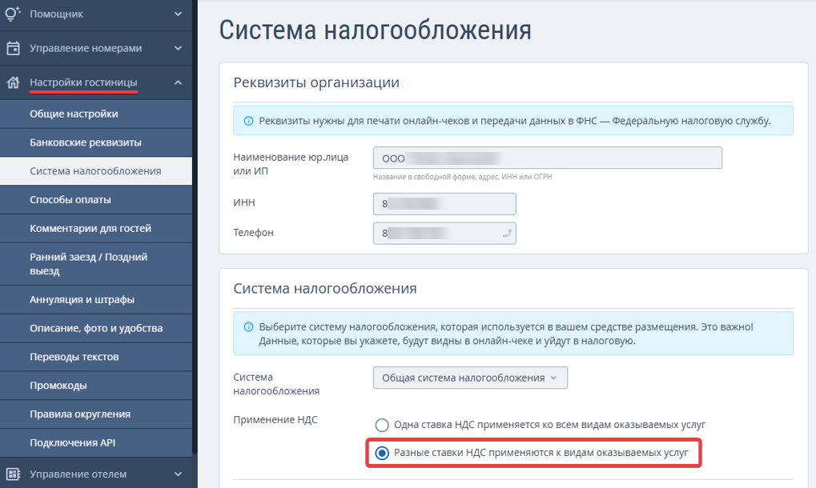Open Описание, фото и удобства
The height and width of the screenshot is (488, 816).
click(x=96, y=328)
